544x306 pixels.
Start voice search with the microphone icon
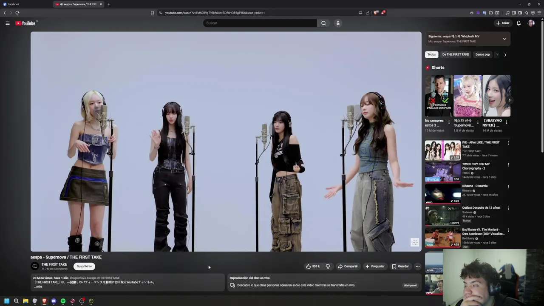click(338, 23)
